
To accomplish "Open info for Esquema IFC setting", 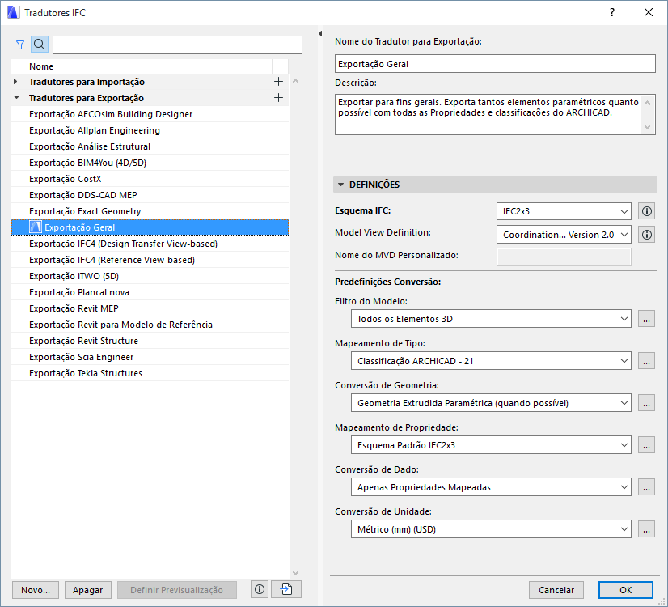I will (x=646, y=211).
